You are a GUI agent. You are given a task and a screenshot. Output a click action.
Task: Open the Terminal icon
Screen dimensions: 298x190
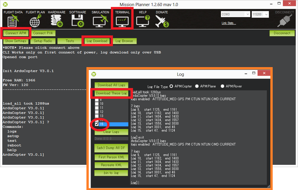[x=122, y=21]
